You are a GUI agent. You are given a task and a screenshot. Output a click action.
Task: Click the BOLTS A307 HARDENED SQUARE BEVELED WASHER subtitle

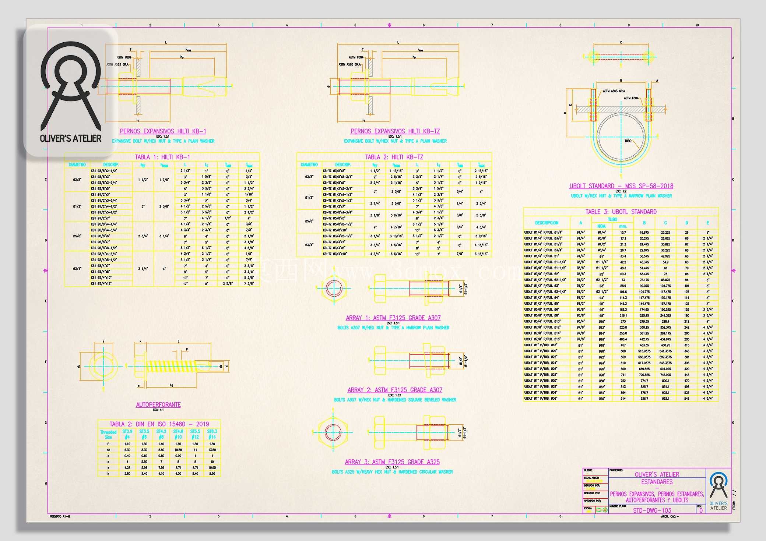click(x=395, y=400)
